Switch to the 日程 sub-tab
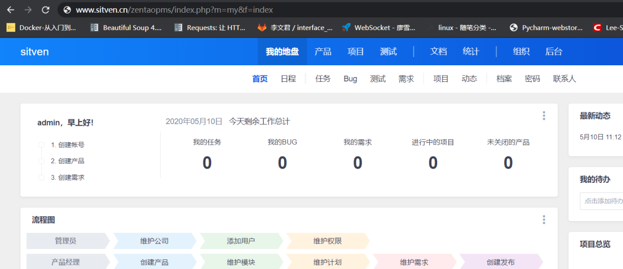The height and width of the screenshot is (269, 623). pyautogui.click(x=288, y=79)
